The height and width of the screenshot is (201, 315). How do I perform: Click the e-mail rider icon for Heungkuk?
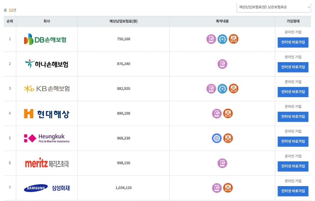(x=228, y=138)
